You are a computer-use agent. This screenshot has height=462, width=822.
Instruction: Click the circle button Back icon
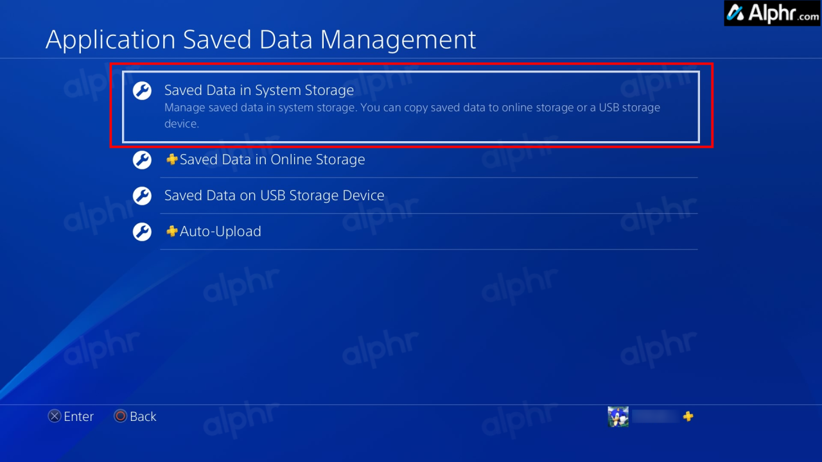[x=120, y=416]
